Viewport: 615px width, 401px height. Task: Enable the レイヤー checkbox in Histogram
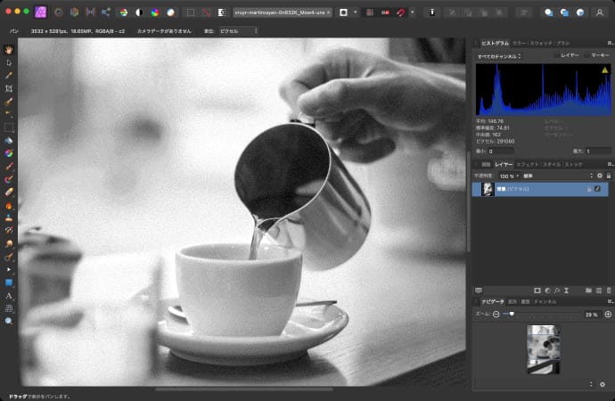tap(557, 55)
